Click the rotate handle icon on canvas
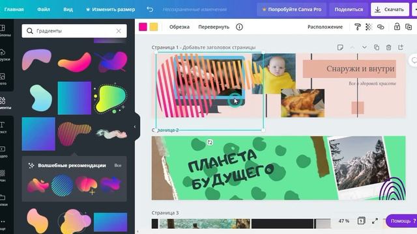417x234 pixels. [x=210, y=142]
